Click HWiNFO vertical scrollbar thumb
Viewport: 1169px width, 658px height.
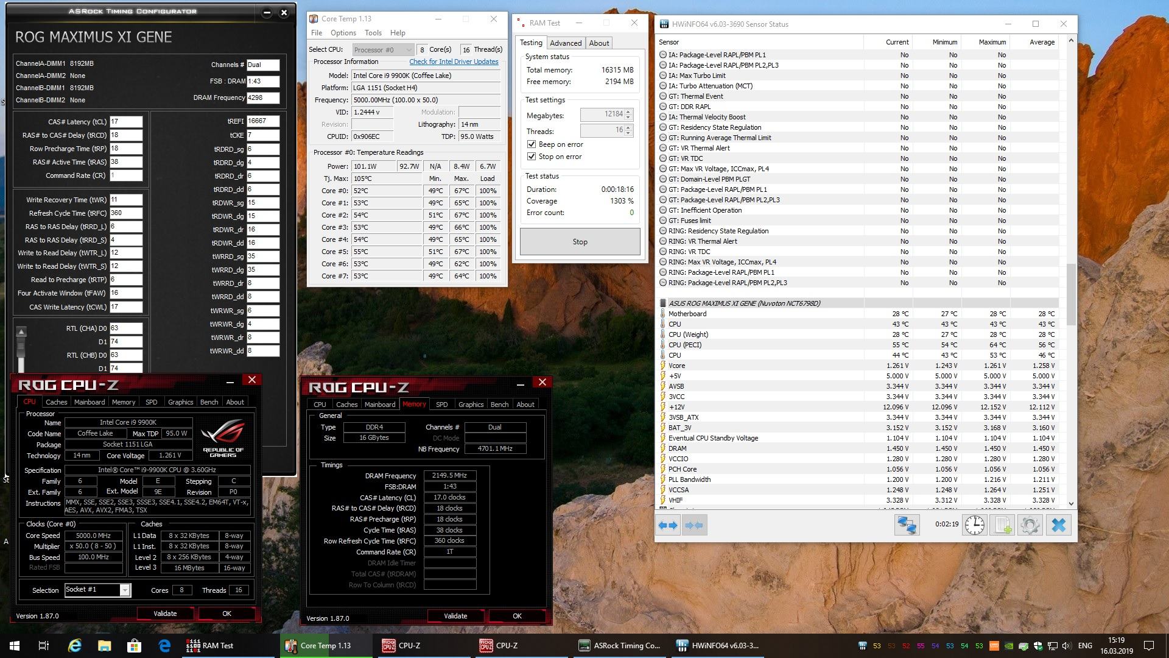(1071, 294)
